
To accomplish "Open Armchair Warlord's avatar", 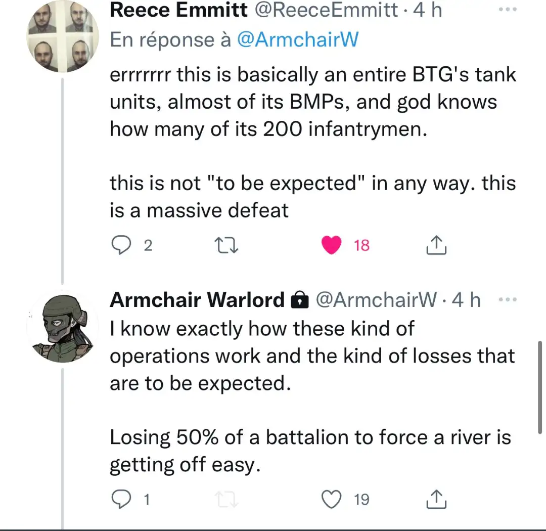I will [62, 327].
